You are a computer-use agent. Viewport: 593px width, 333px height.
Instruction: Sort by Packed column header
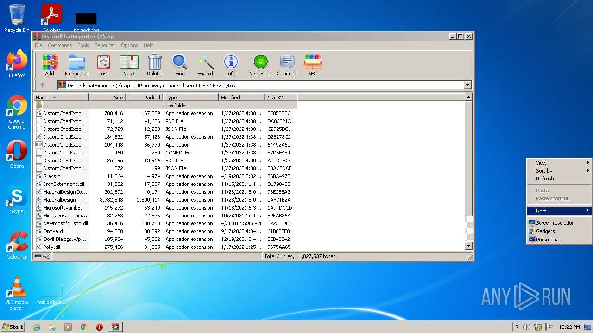[x=144, y=98]
